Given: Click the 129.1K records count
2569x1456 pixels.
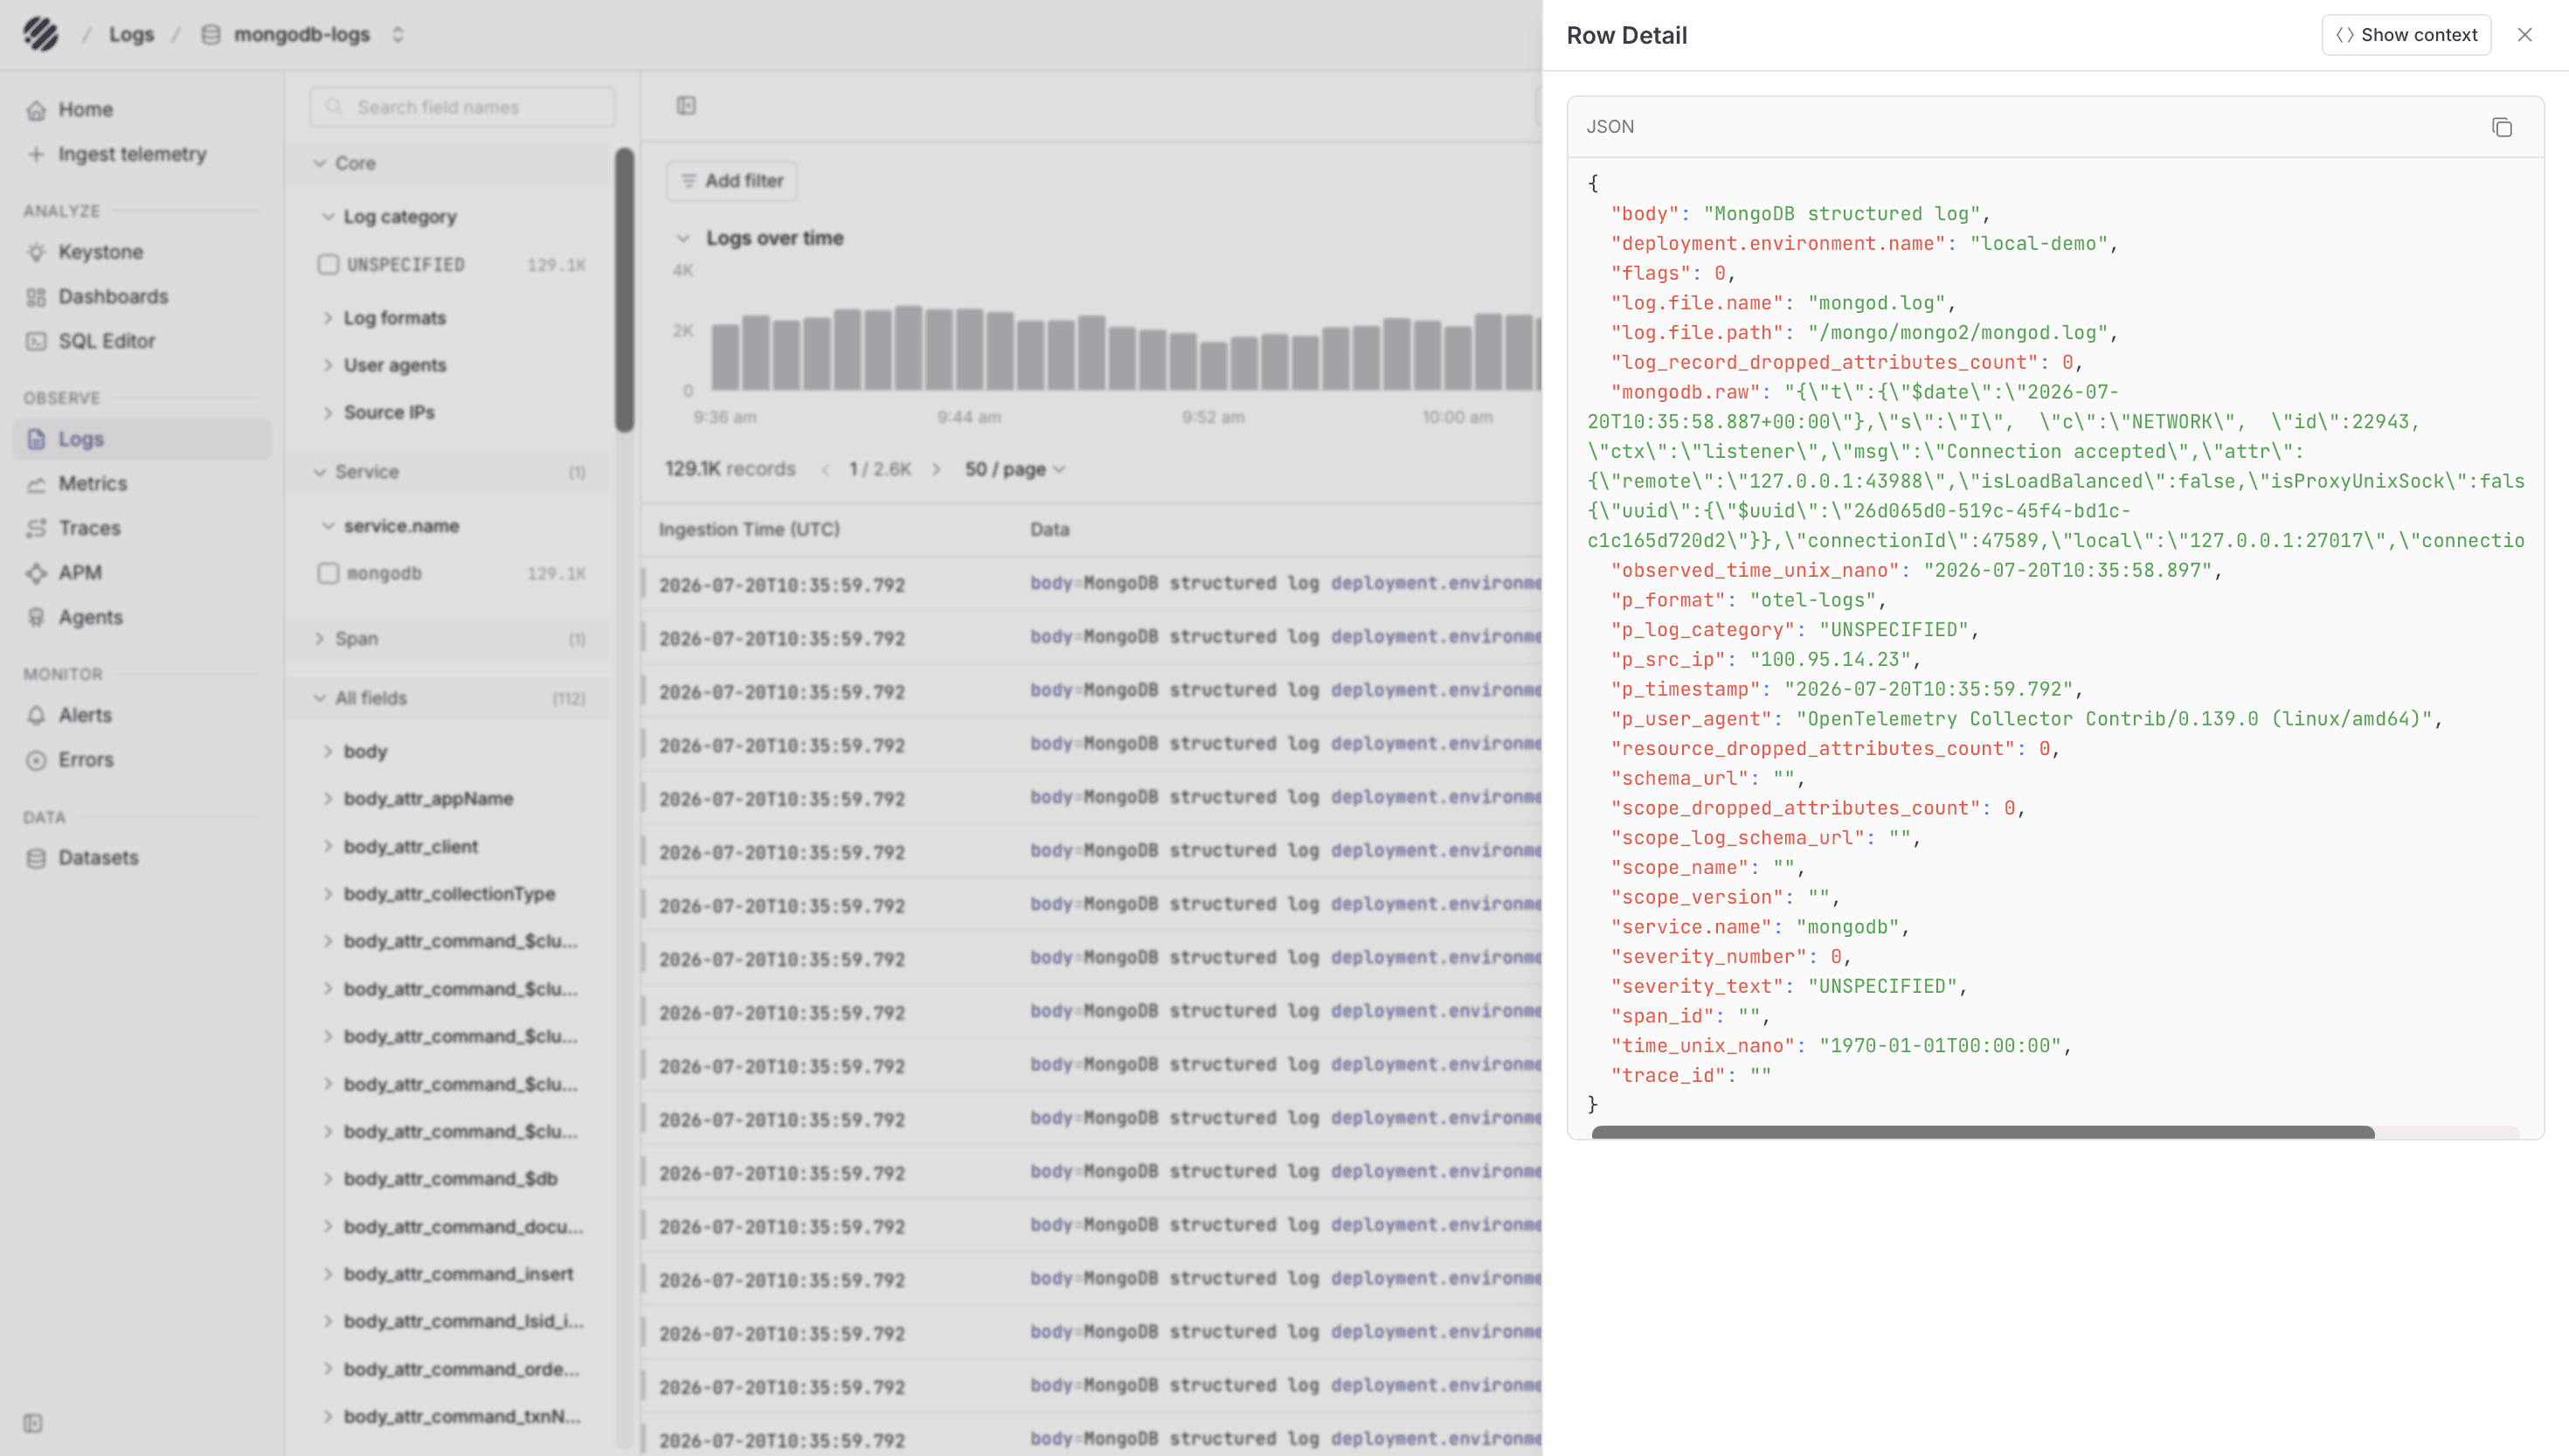Looking at the screenshot, I should (731, 469).
